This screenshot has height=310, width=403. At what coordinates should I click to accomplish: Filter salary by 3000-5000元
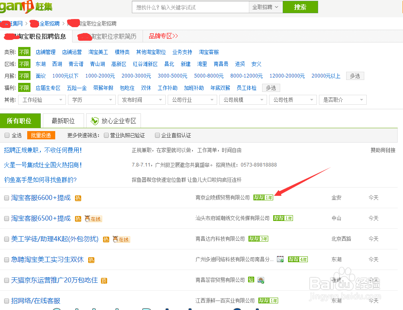tap(173, 76)
